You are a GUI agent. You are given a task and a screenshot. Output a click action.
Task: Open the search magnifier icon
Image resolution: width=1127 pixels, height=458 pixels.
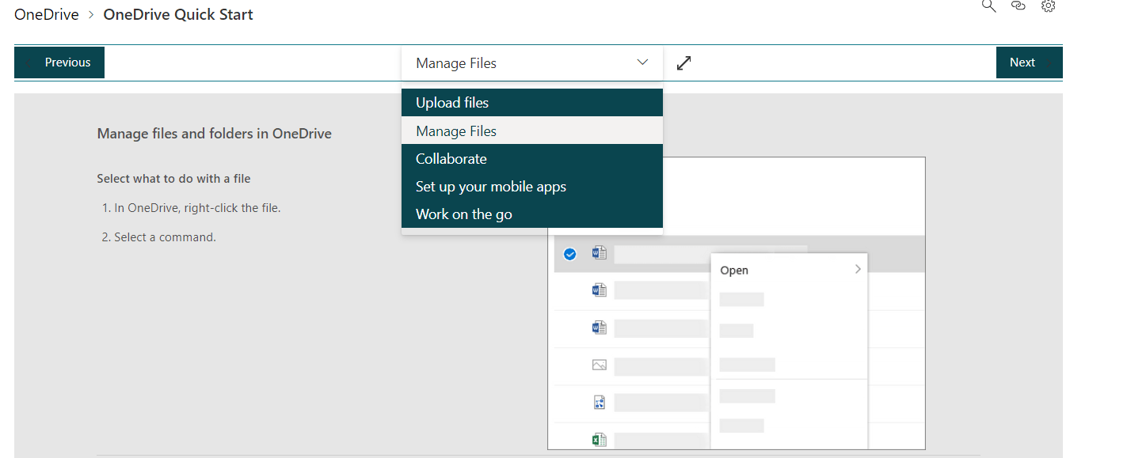coord(988,6)
